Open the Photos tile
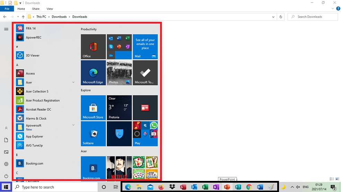This screenshot has width=341, height=192. coord(119,73)
